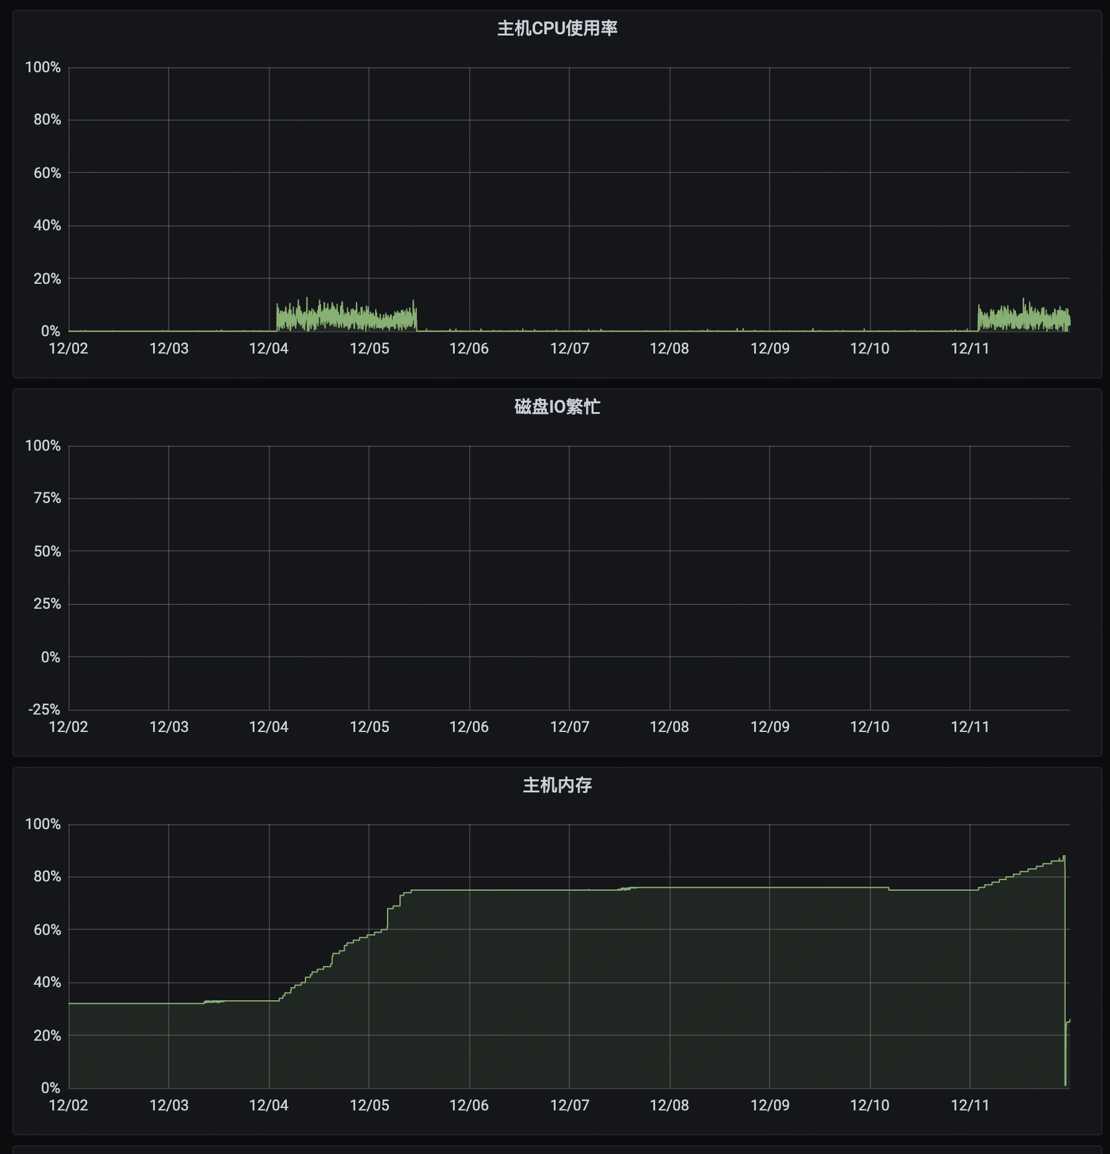
Task: Click the 12/03 x-axis label in 磁盘IO繁忙
Action: click(x=169, y=727)
